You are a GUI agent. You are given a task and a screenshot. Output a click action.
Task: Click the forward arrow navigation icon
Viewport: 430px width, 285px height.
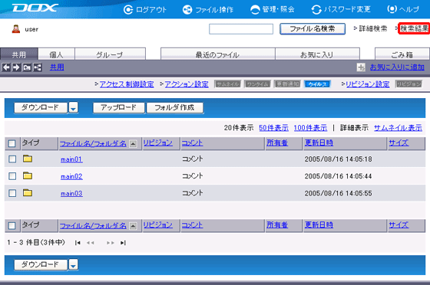[x=16, y=67]
